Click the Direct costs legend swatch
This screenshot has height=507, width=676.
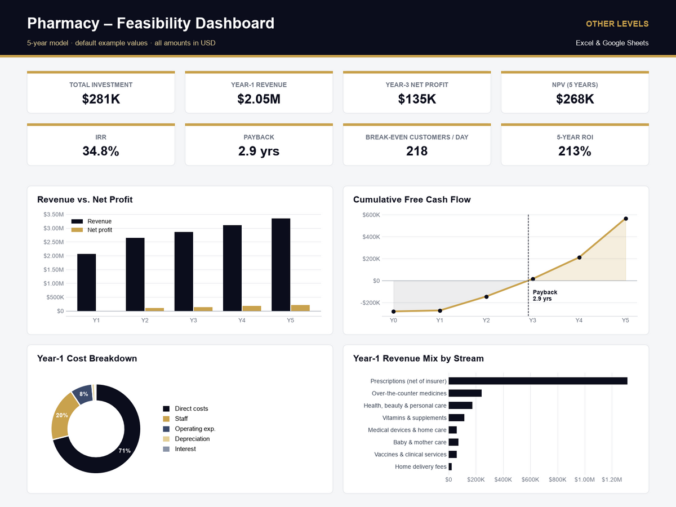(x=166, y=408)
